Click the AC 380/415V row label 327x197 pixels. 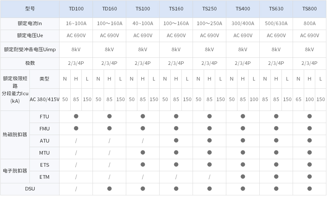tap(44, 99)
